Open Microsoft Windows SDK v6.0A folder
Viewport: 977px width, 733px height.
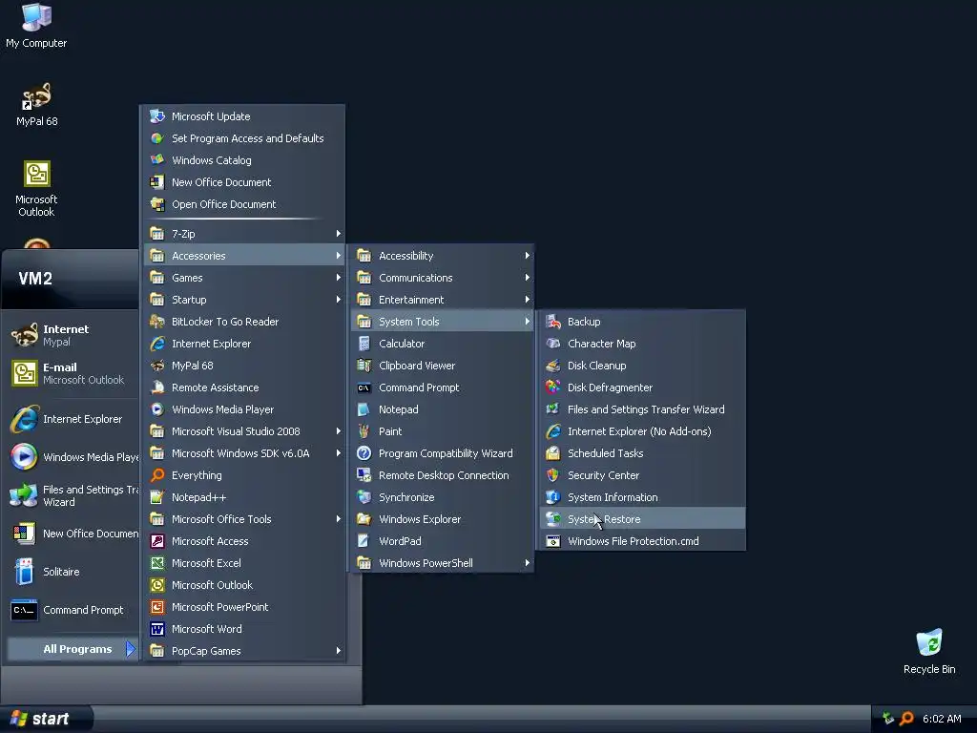click(x=244, y=453)
